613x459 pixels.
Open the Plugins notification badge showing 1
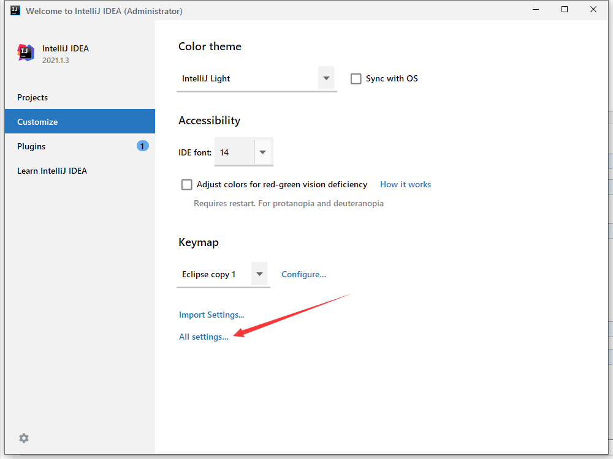(142, 146)
